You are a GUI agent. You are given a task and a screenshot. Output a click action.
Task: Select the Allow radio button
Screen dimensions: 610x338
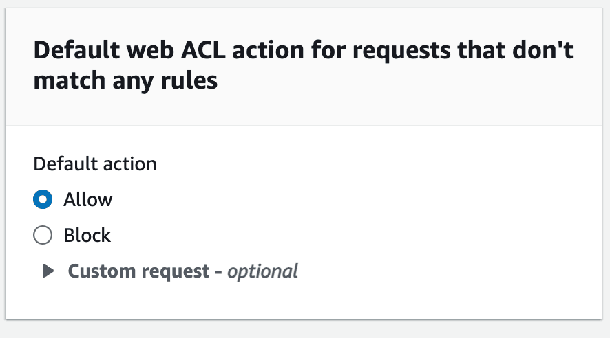pos(43,200)
